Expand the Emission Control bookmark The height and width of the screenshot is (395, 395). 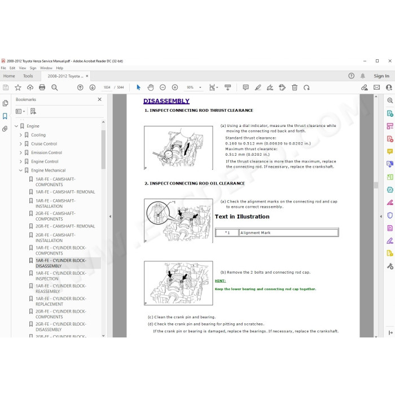(21, 153)
